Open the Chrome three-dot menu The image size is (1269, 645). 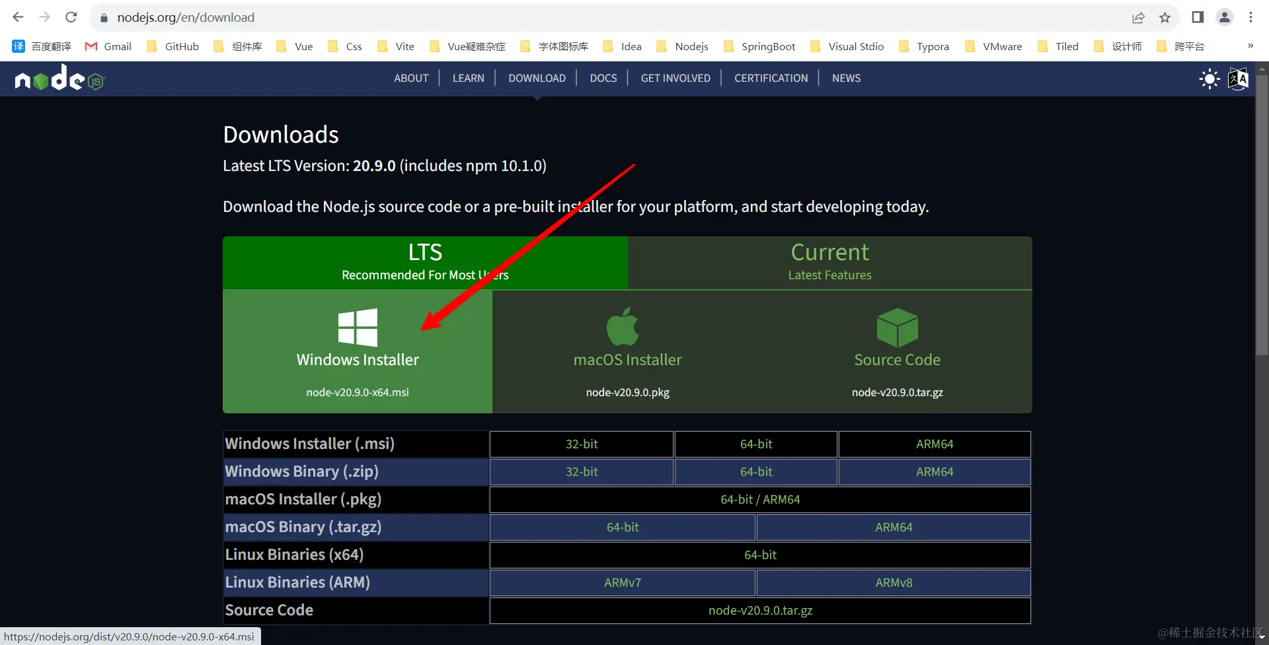pos(1250,17)
